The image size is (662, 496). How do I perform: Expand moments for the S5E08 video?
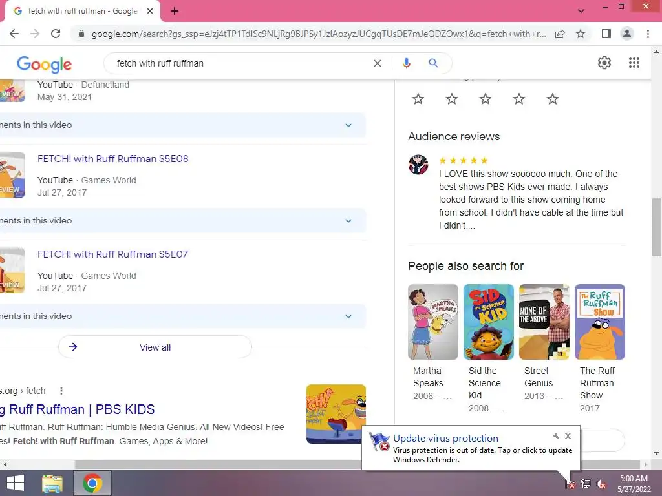pyautogui.click(x=183, y=221)
